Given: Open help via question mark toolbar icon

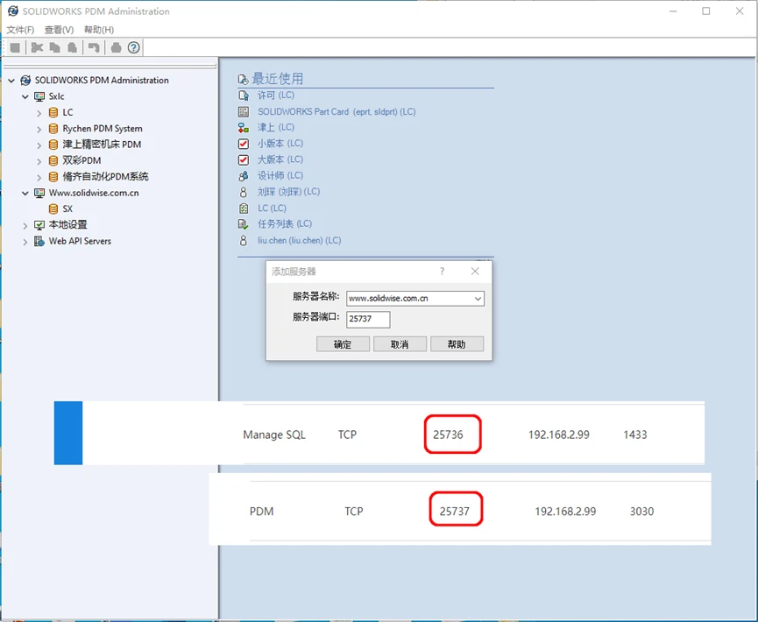Looking at the screenshot, I should (x=133, y=47).
